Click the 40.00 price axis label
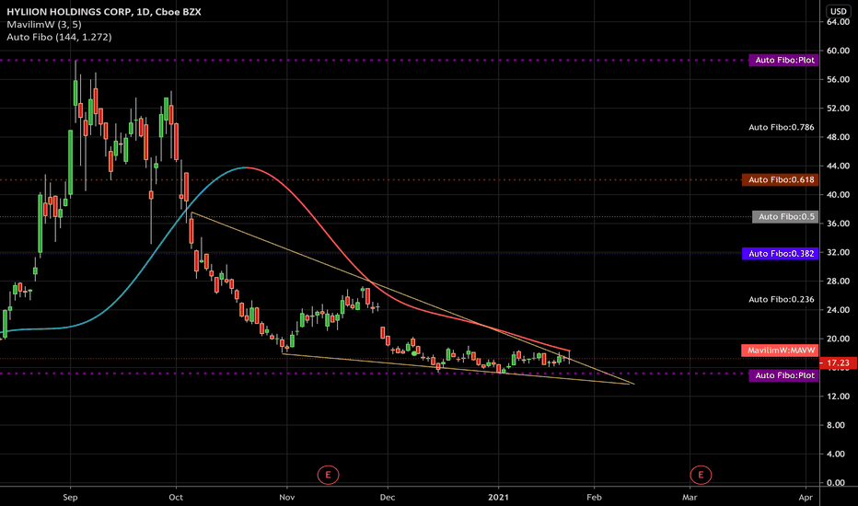 pos(839,195)
